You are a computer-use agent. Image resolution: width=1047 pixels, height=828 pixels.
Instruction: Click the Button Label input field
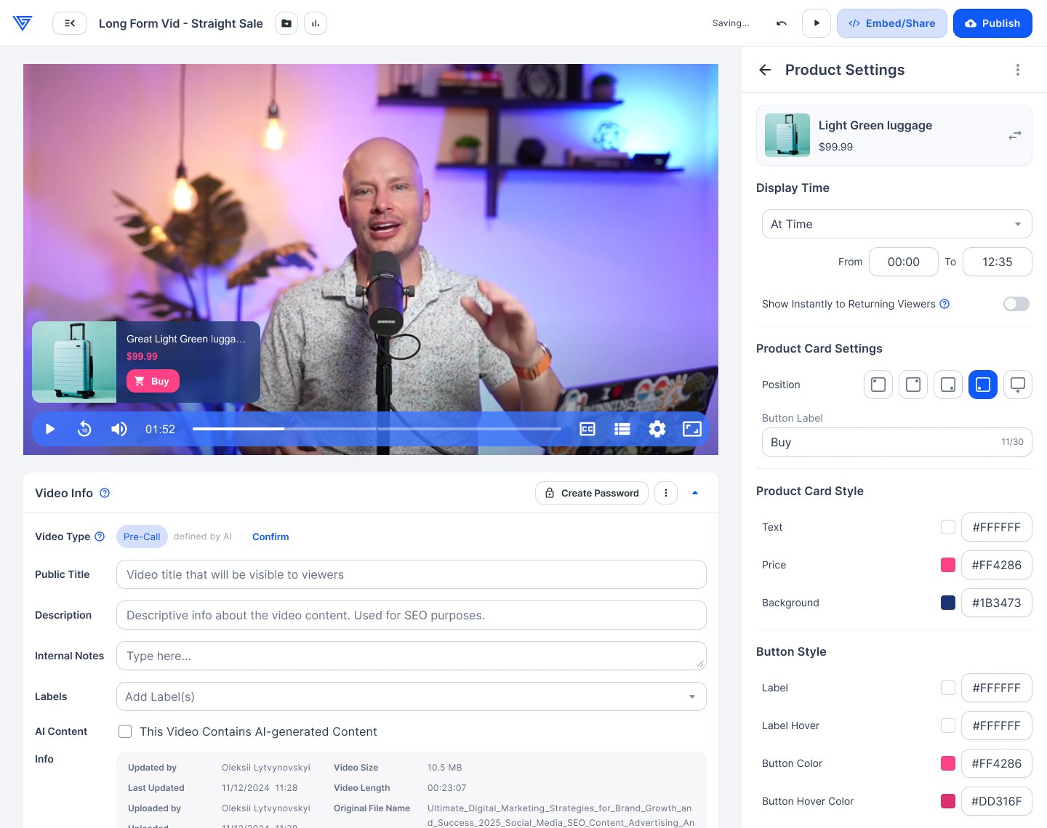click(x=897, y=442)
